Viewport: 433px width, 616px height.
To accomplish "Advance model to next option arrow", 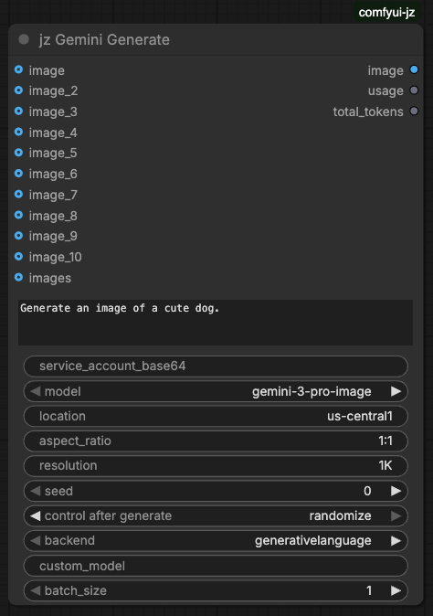I will click(396, 391).
